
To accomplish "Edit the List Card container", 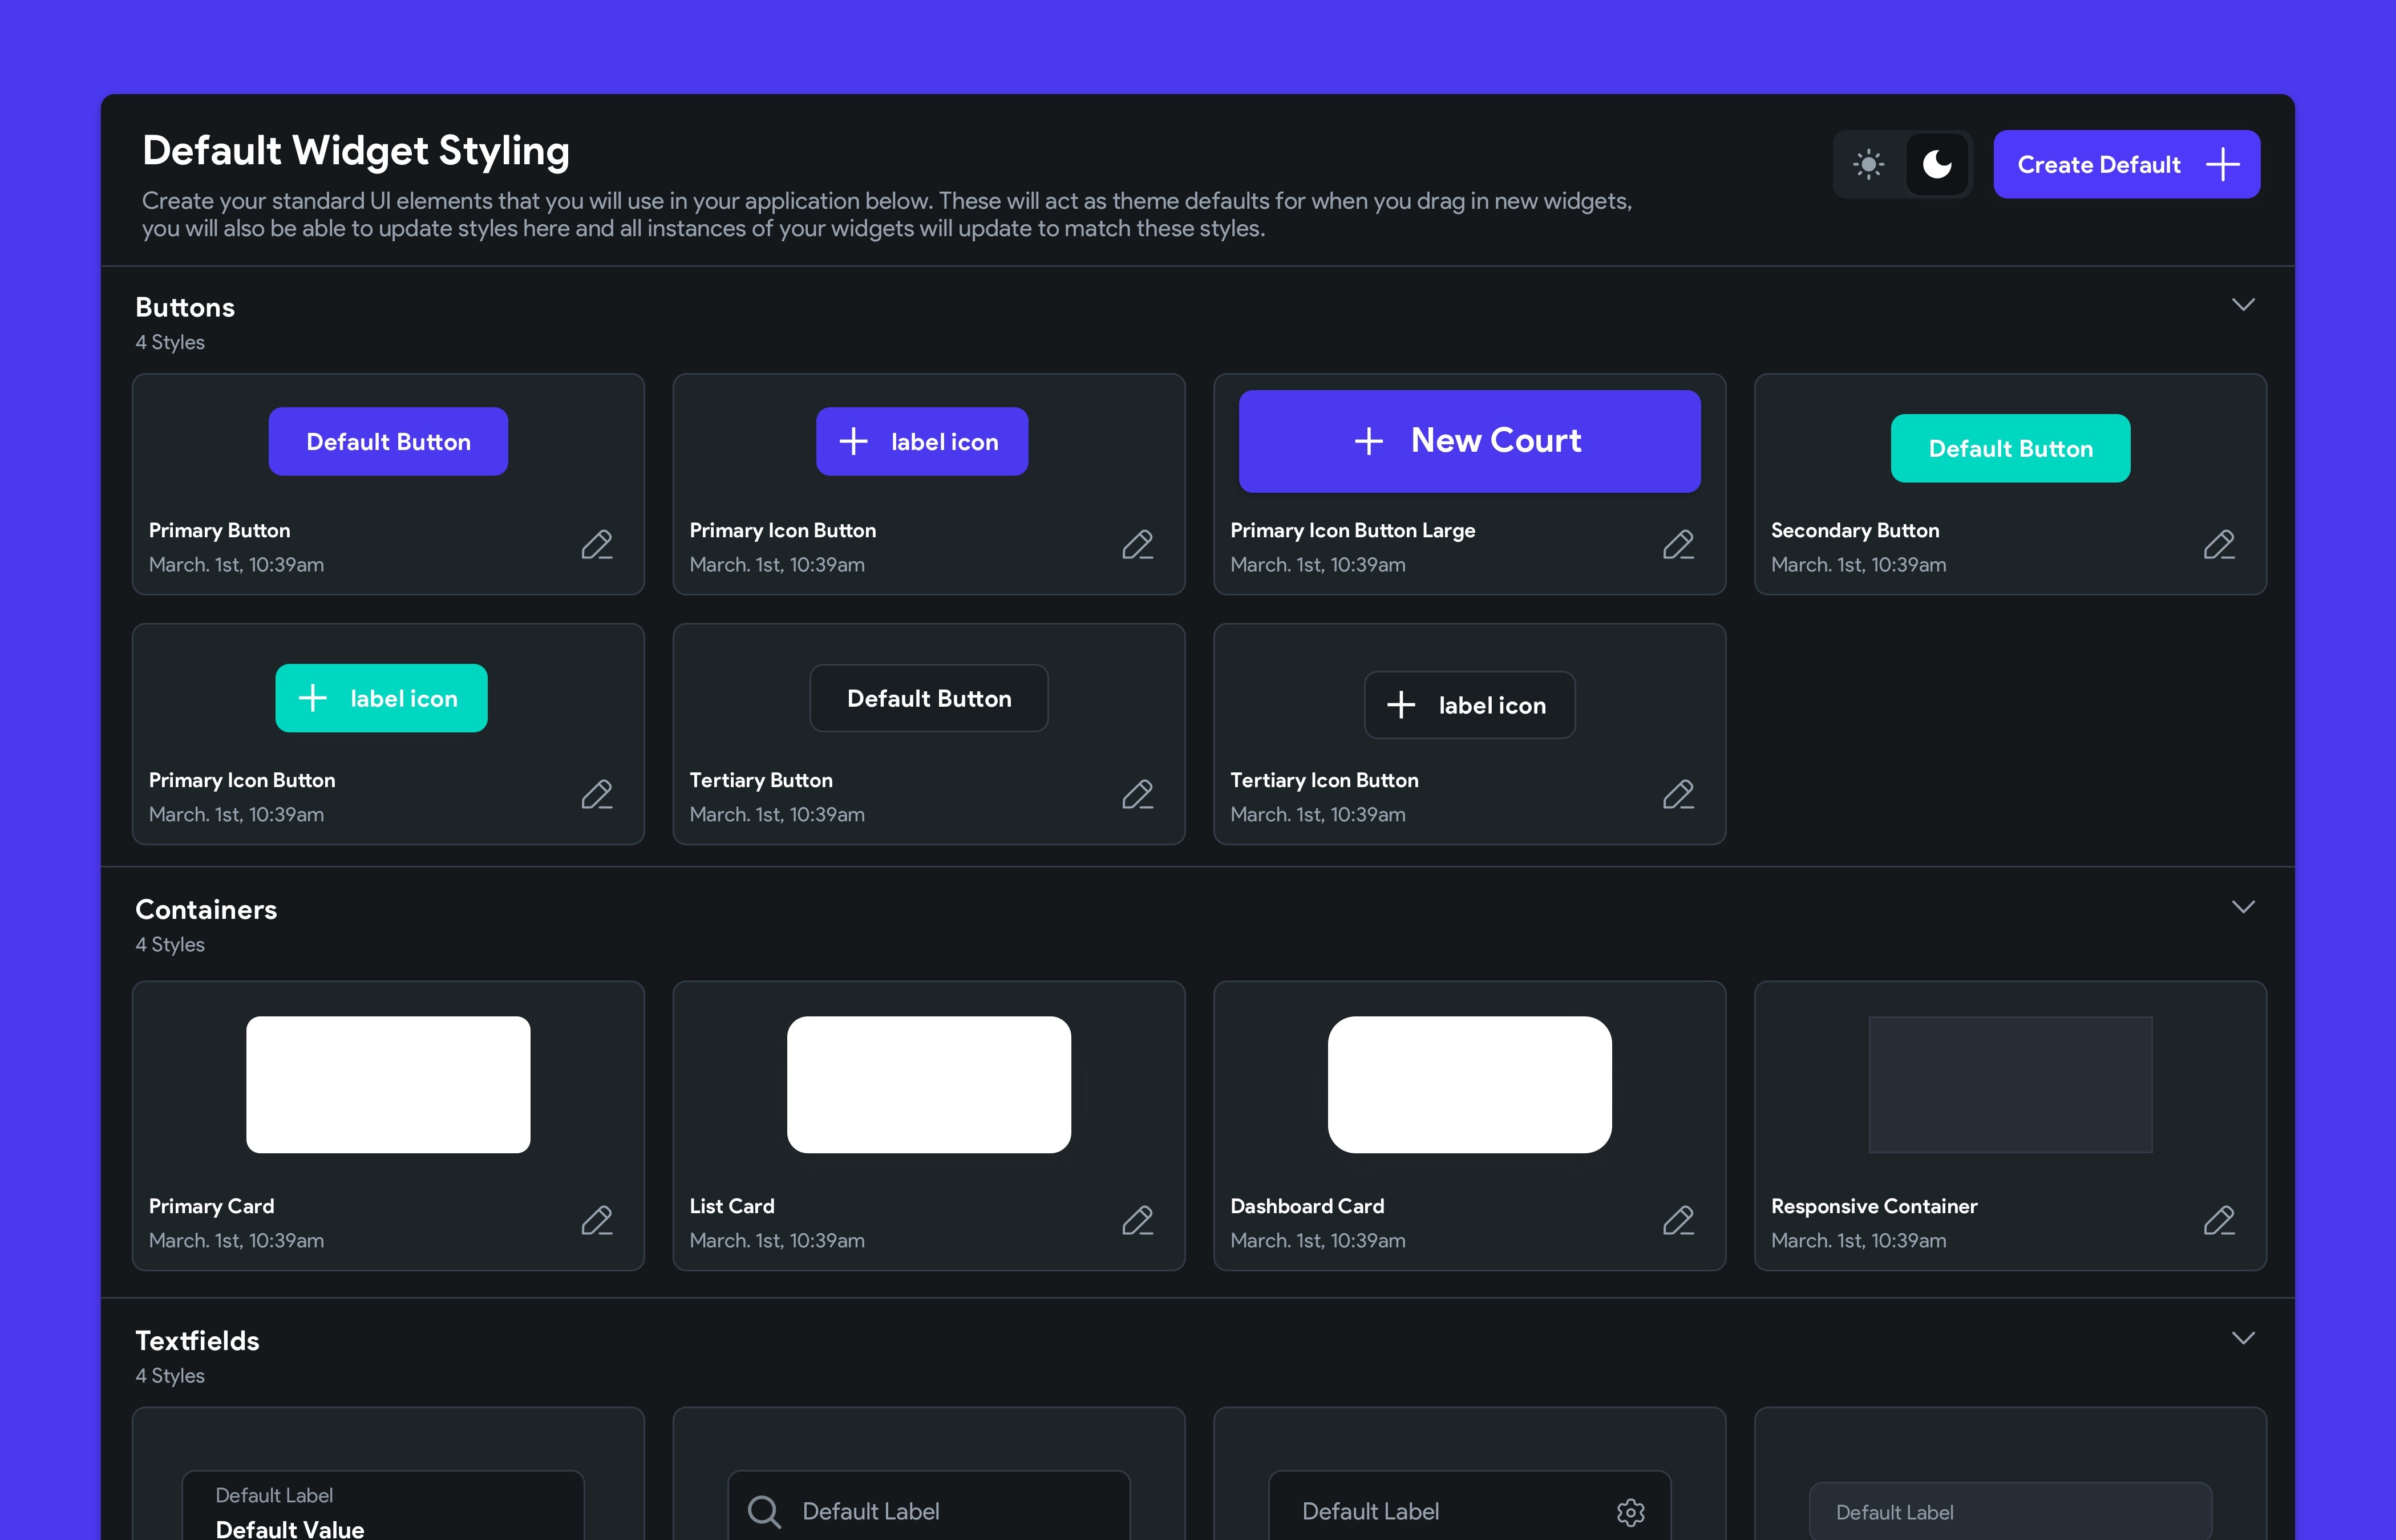I will point(1137,1221).
